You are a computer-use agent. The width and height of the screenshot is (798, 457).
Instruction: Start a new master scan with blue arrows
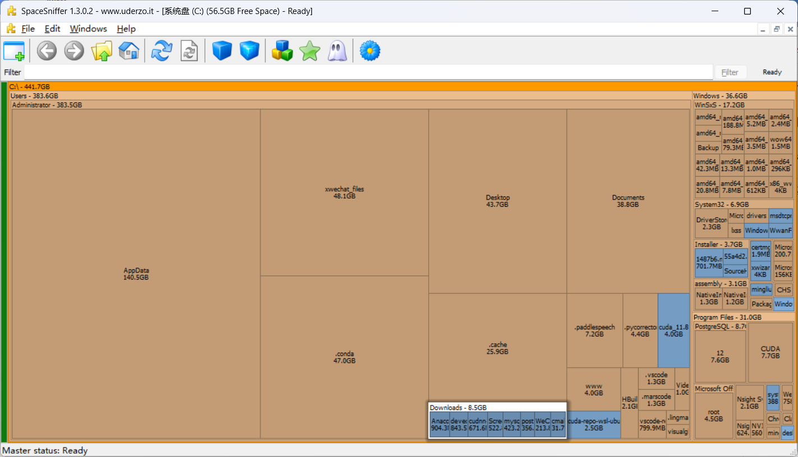pos(162,51)
